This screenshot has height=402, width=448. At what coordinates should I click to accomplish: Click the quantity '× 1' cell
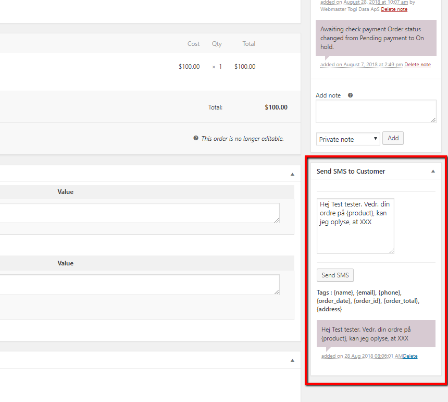(x=217, y=67)
